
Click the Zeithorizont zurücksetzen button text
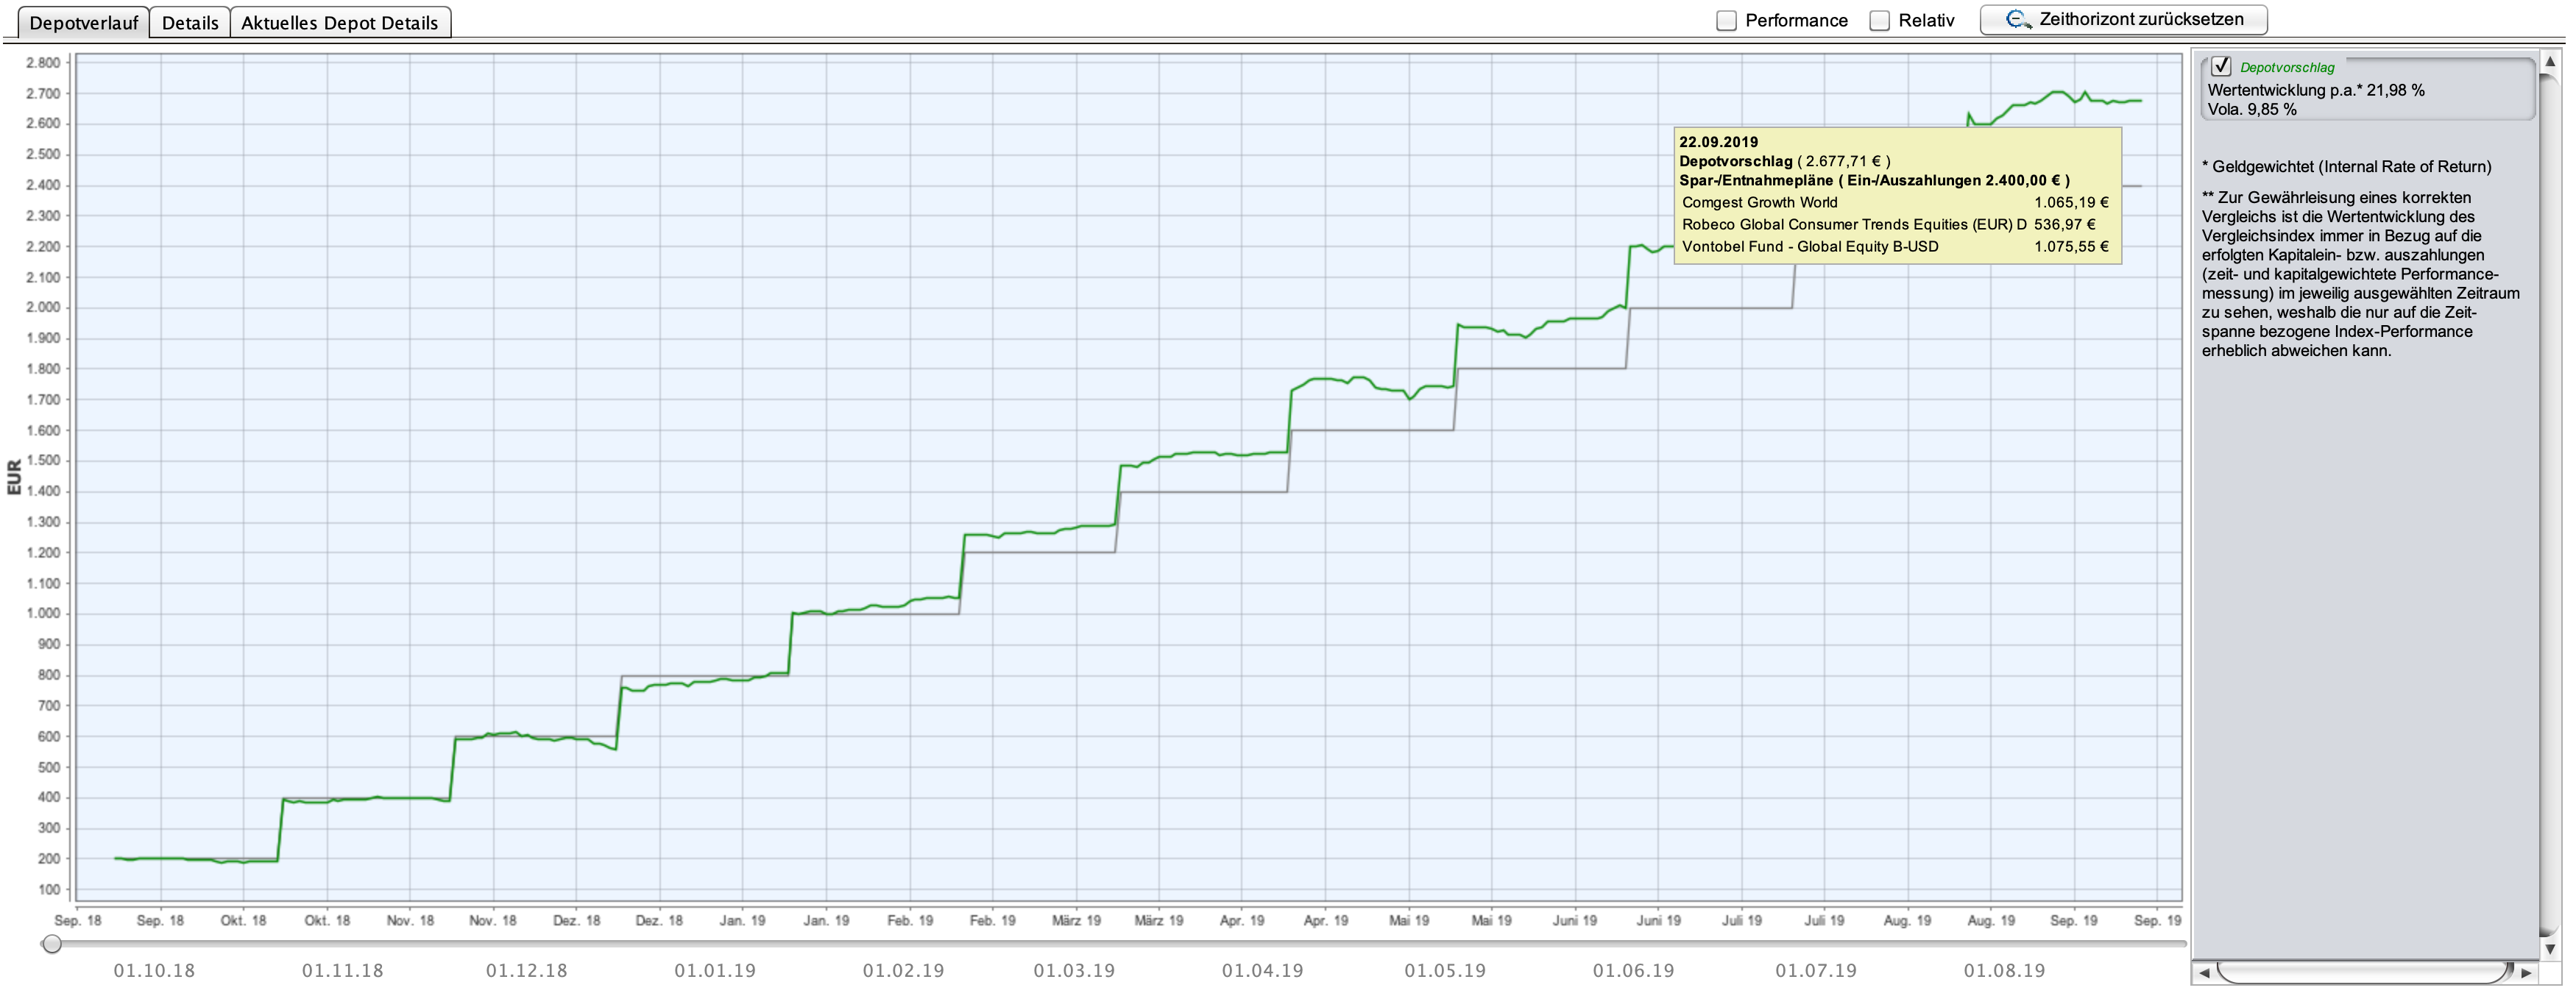point(2140,19)
